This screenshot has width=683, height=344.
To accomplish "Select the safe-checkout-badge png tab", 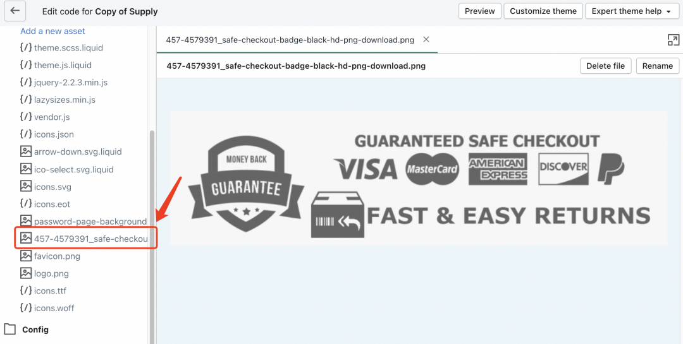I will pos(290,40).
